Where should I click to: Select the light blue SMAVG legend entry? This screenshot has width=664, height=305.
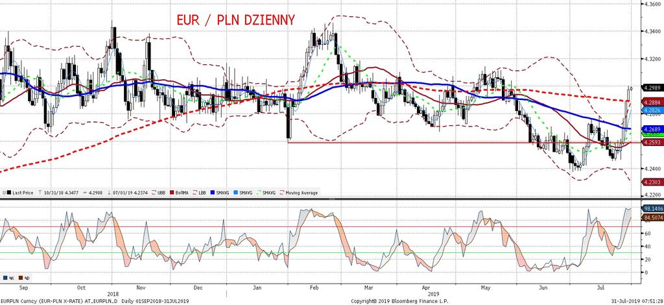pyautogui.click(x=243, y=193)
